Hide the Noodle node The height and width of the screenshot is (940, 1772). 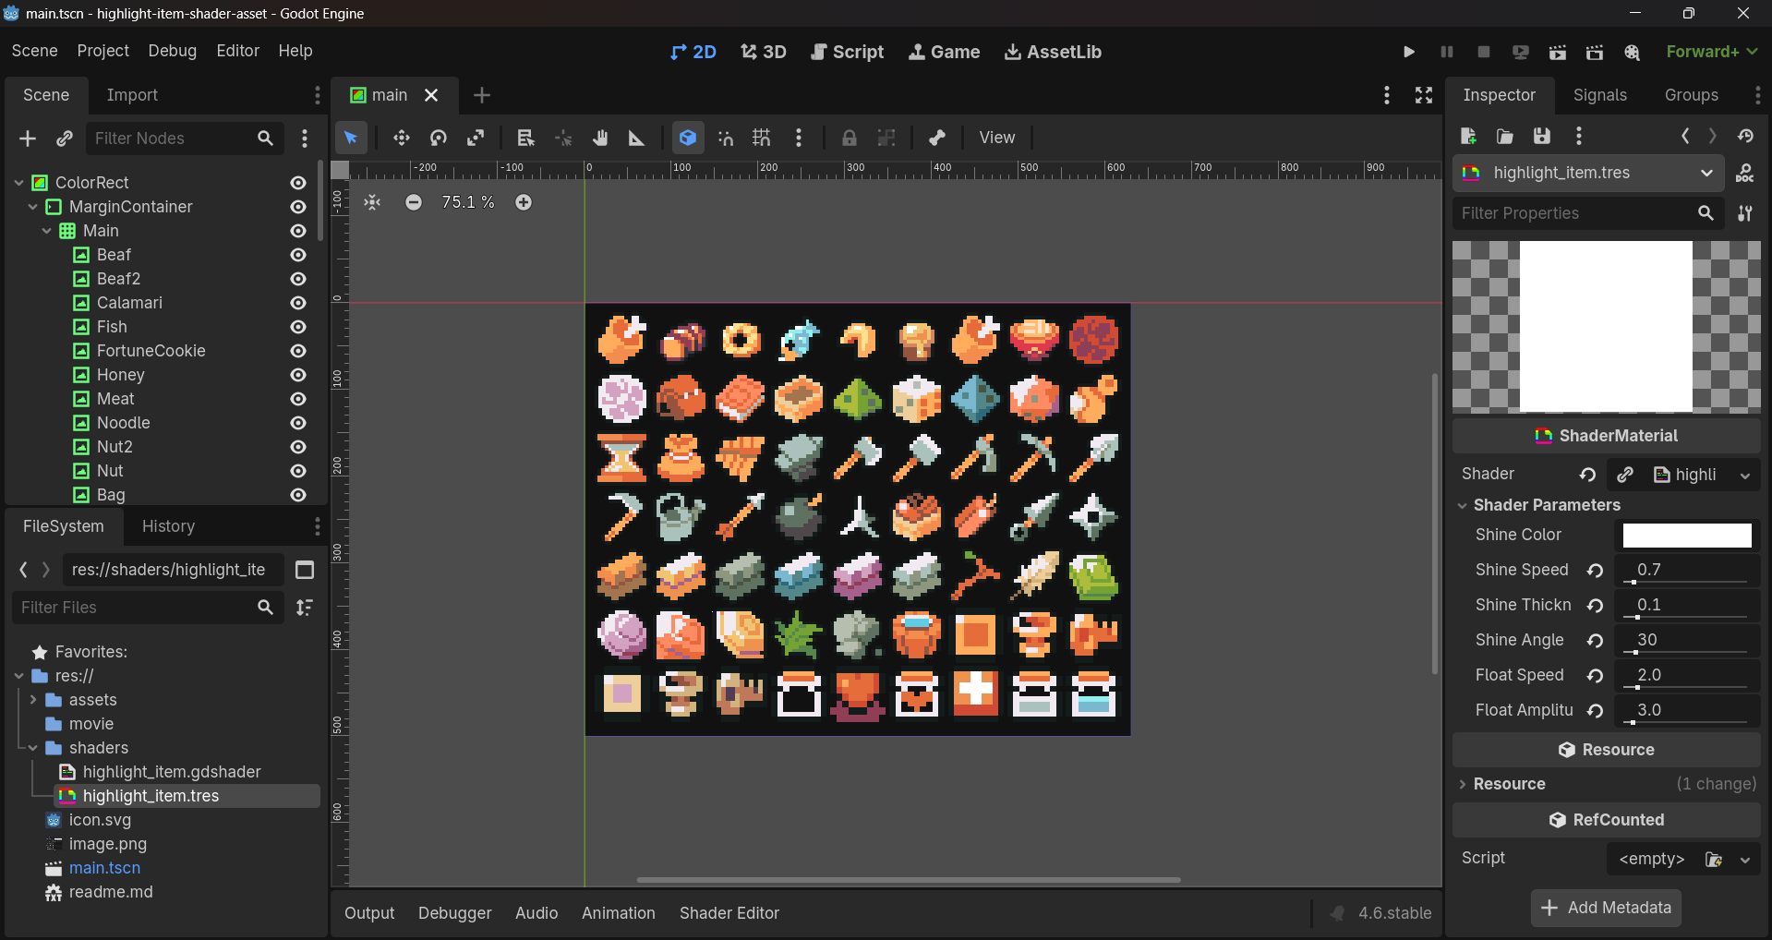[298, 423]
